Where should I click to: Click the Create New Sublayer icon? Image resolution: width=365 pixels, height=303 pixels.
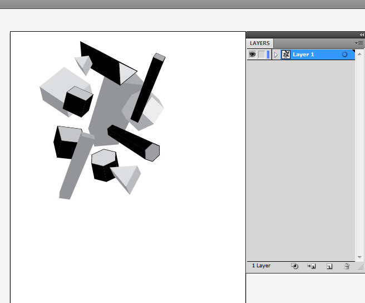(x=312, y=267)
